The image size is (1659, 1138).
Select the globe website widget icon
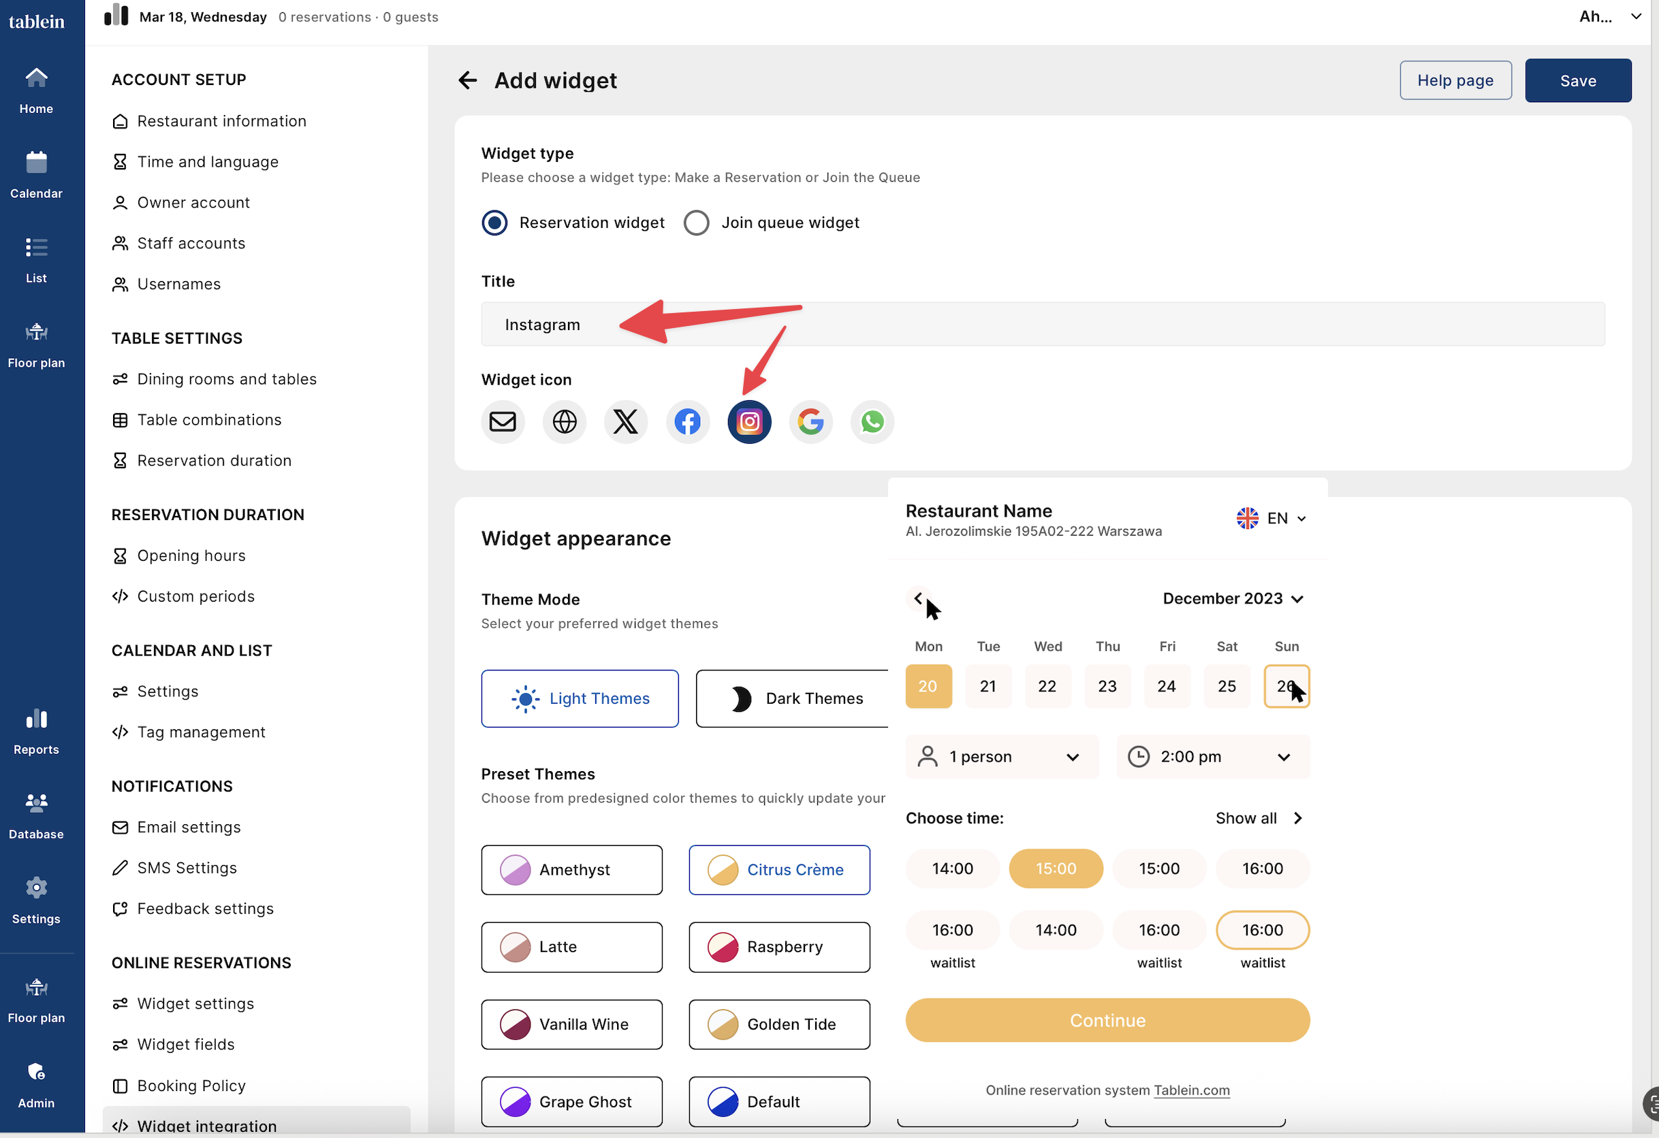(564, 422)
